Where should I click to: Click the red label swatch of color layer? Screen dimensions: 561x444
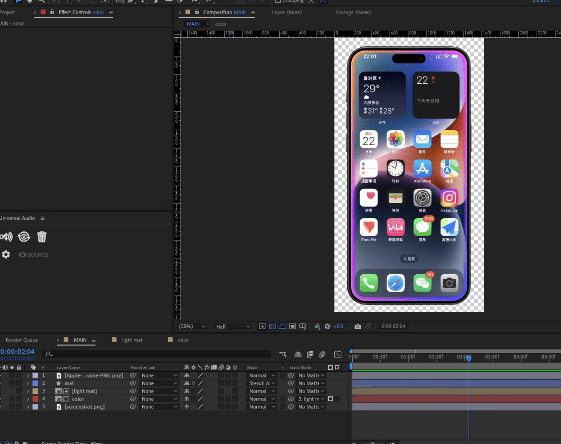click(x=35, y=399)
